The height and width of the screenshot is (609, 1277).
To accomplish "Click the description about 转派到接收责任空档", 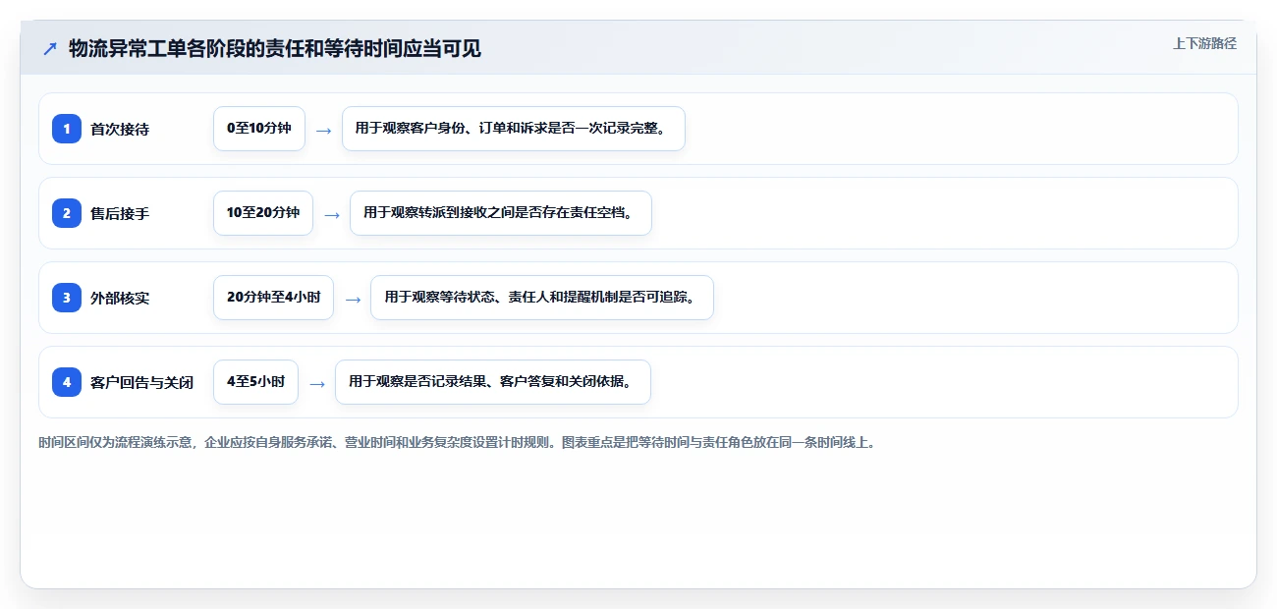I will (501, 213).
